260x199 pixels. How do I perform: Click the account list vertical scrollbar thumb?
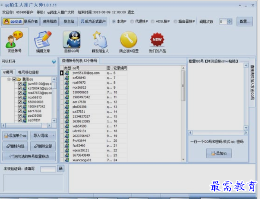click(183, 85)
